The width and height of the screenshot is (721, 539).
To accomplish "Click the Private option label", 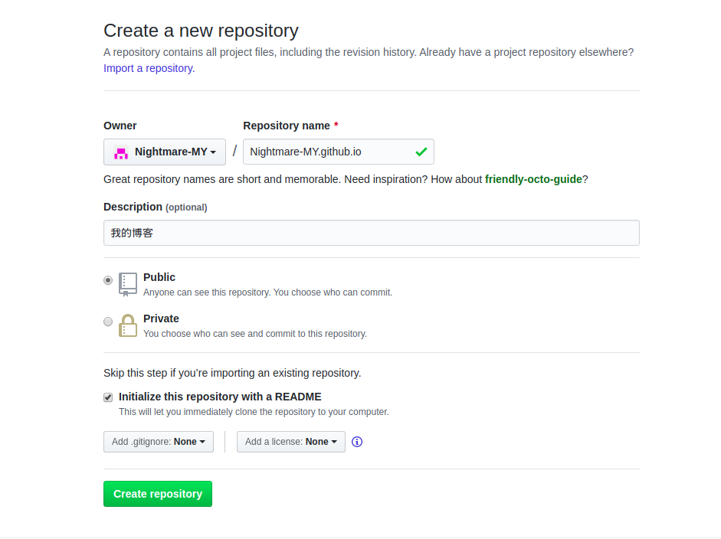I will (161, 318).
